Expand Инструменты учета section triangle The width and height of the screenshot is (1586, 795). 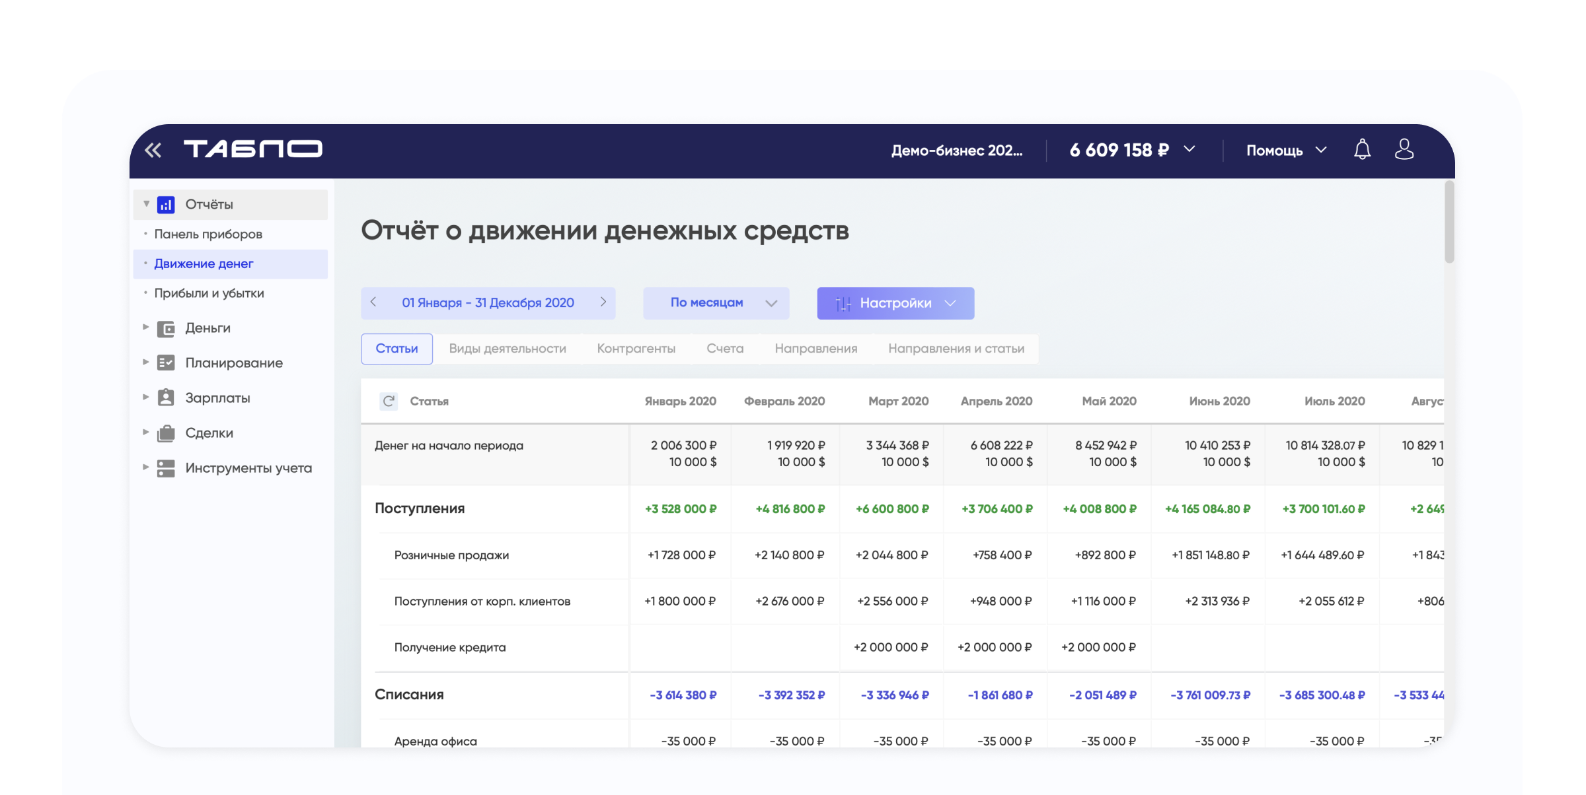click(x=145, y=467)
